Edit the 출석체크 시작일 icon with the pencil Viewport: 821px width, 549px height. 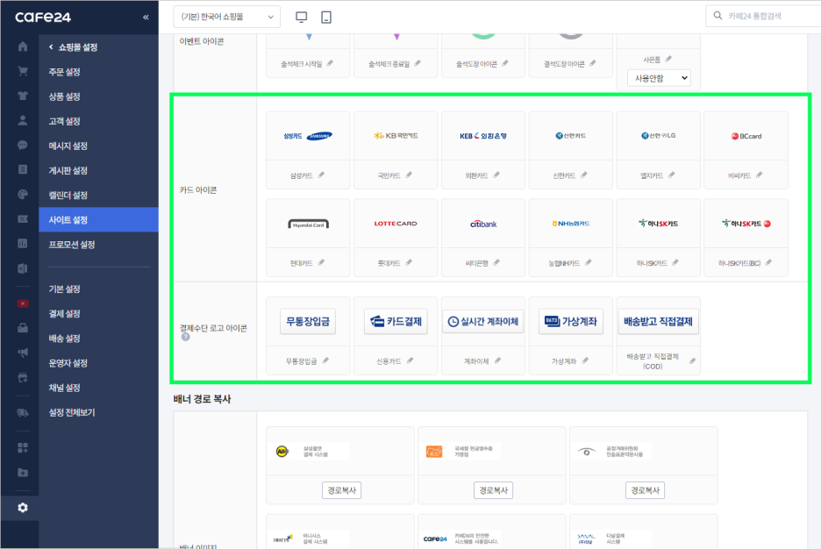pos(330,63)
